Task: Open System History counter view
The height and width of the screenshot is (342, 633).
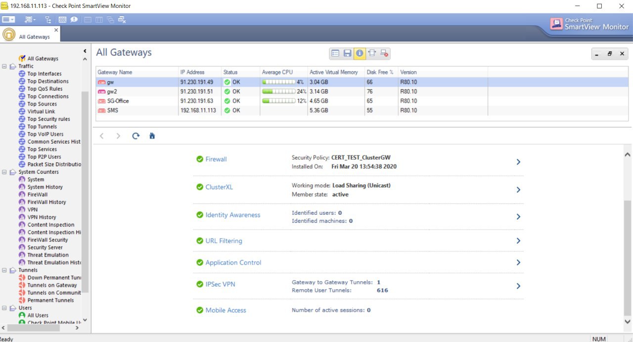Action: click(x=45, y=187)
